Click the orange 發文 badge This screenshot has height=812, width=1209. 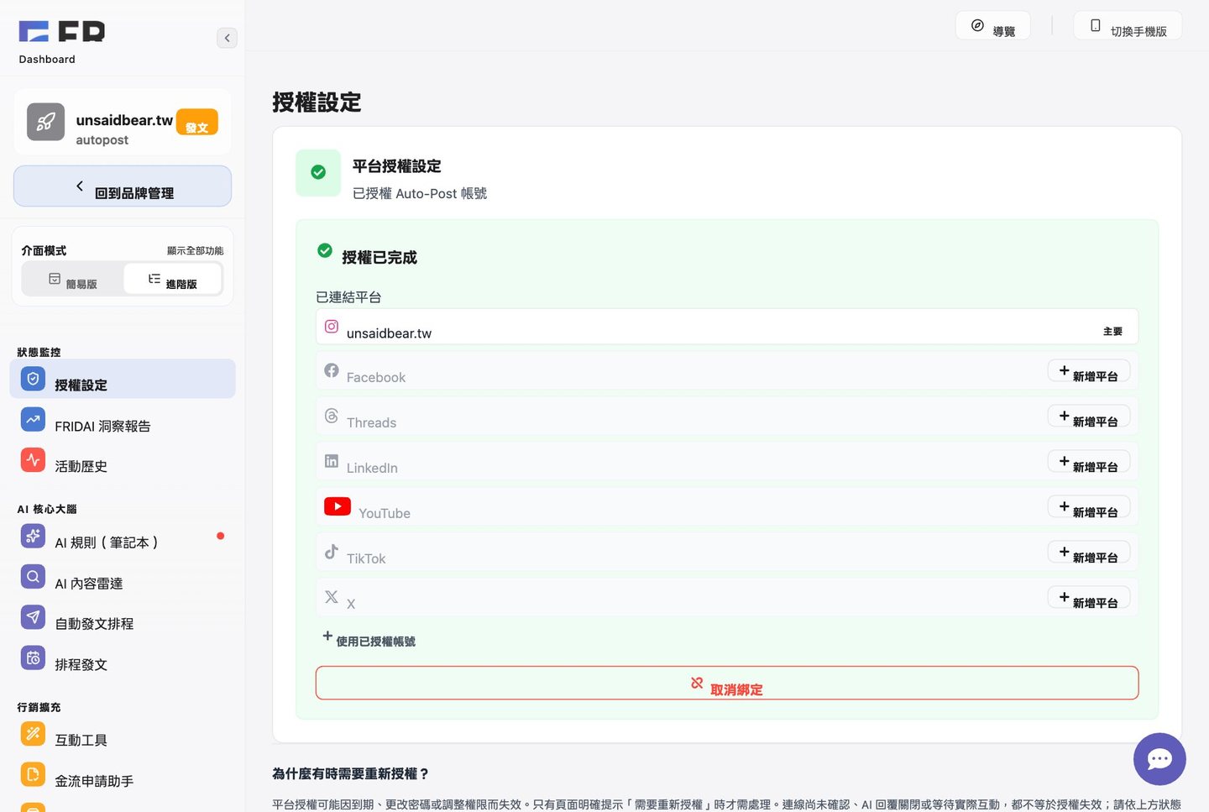click(197, 123)
